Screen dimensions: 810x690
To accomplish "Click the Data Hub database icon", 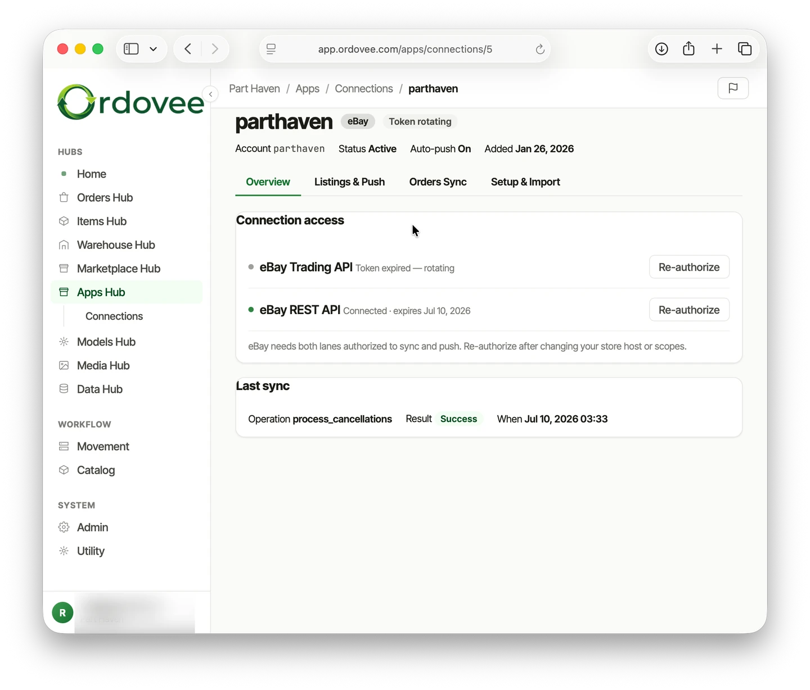I will [64, 389].
